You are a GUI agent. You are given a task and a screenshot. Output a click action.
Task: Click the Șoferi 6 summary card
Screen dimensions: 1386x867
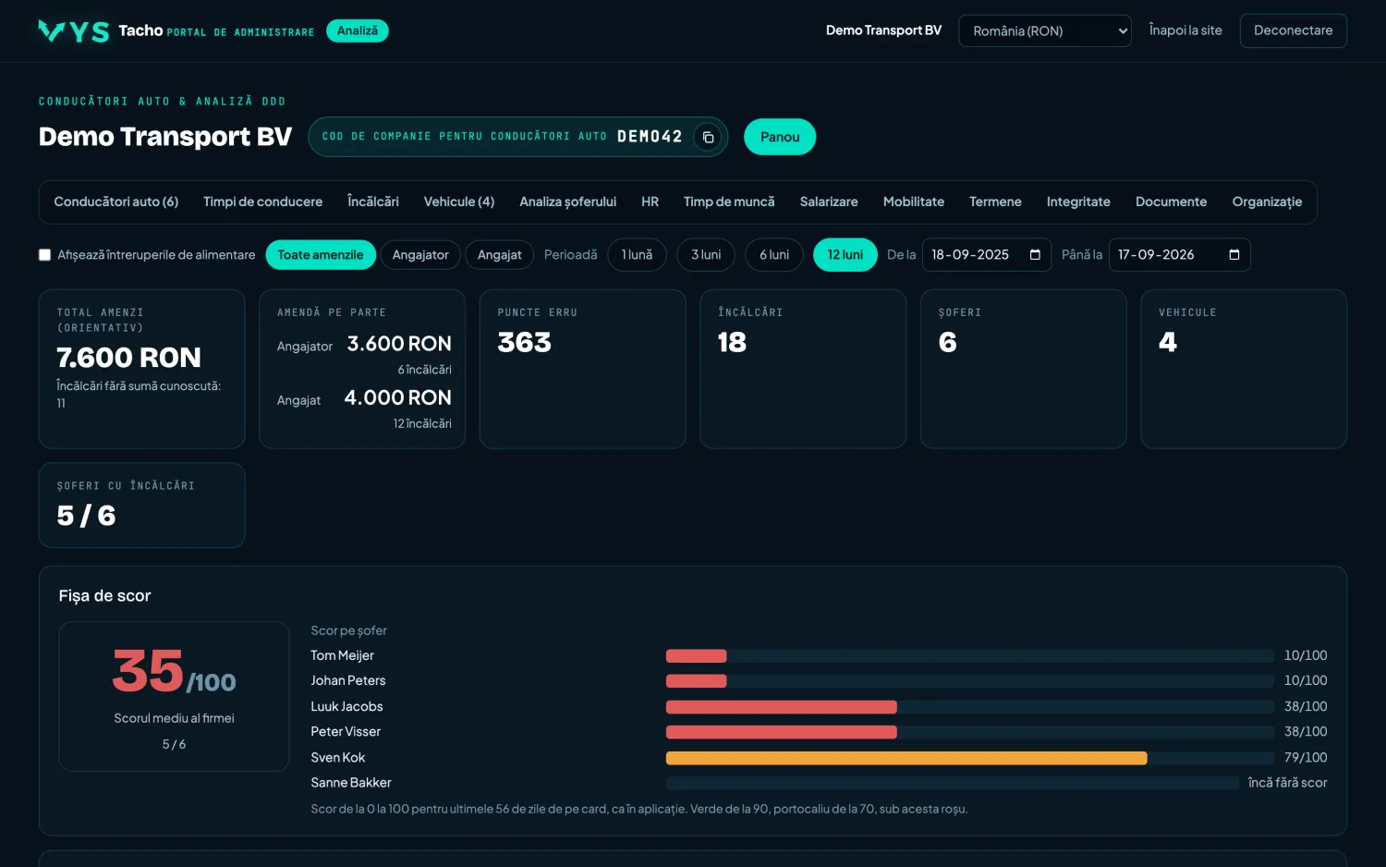tap(1024, 369)
